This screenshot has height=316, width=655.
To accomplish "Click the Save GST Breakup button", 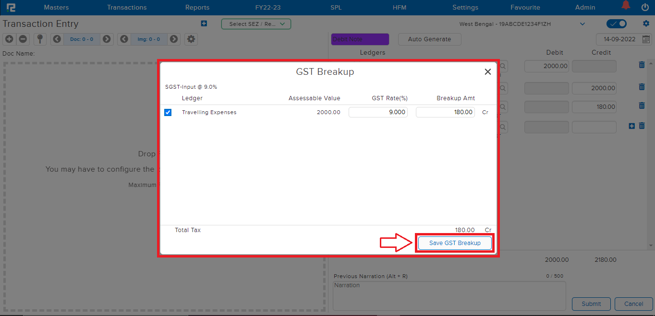I will tap(455, 243).
